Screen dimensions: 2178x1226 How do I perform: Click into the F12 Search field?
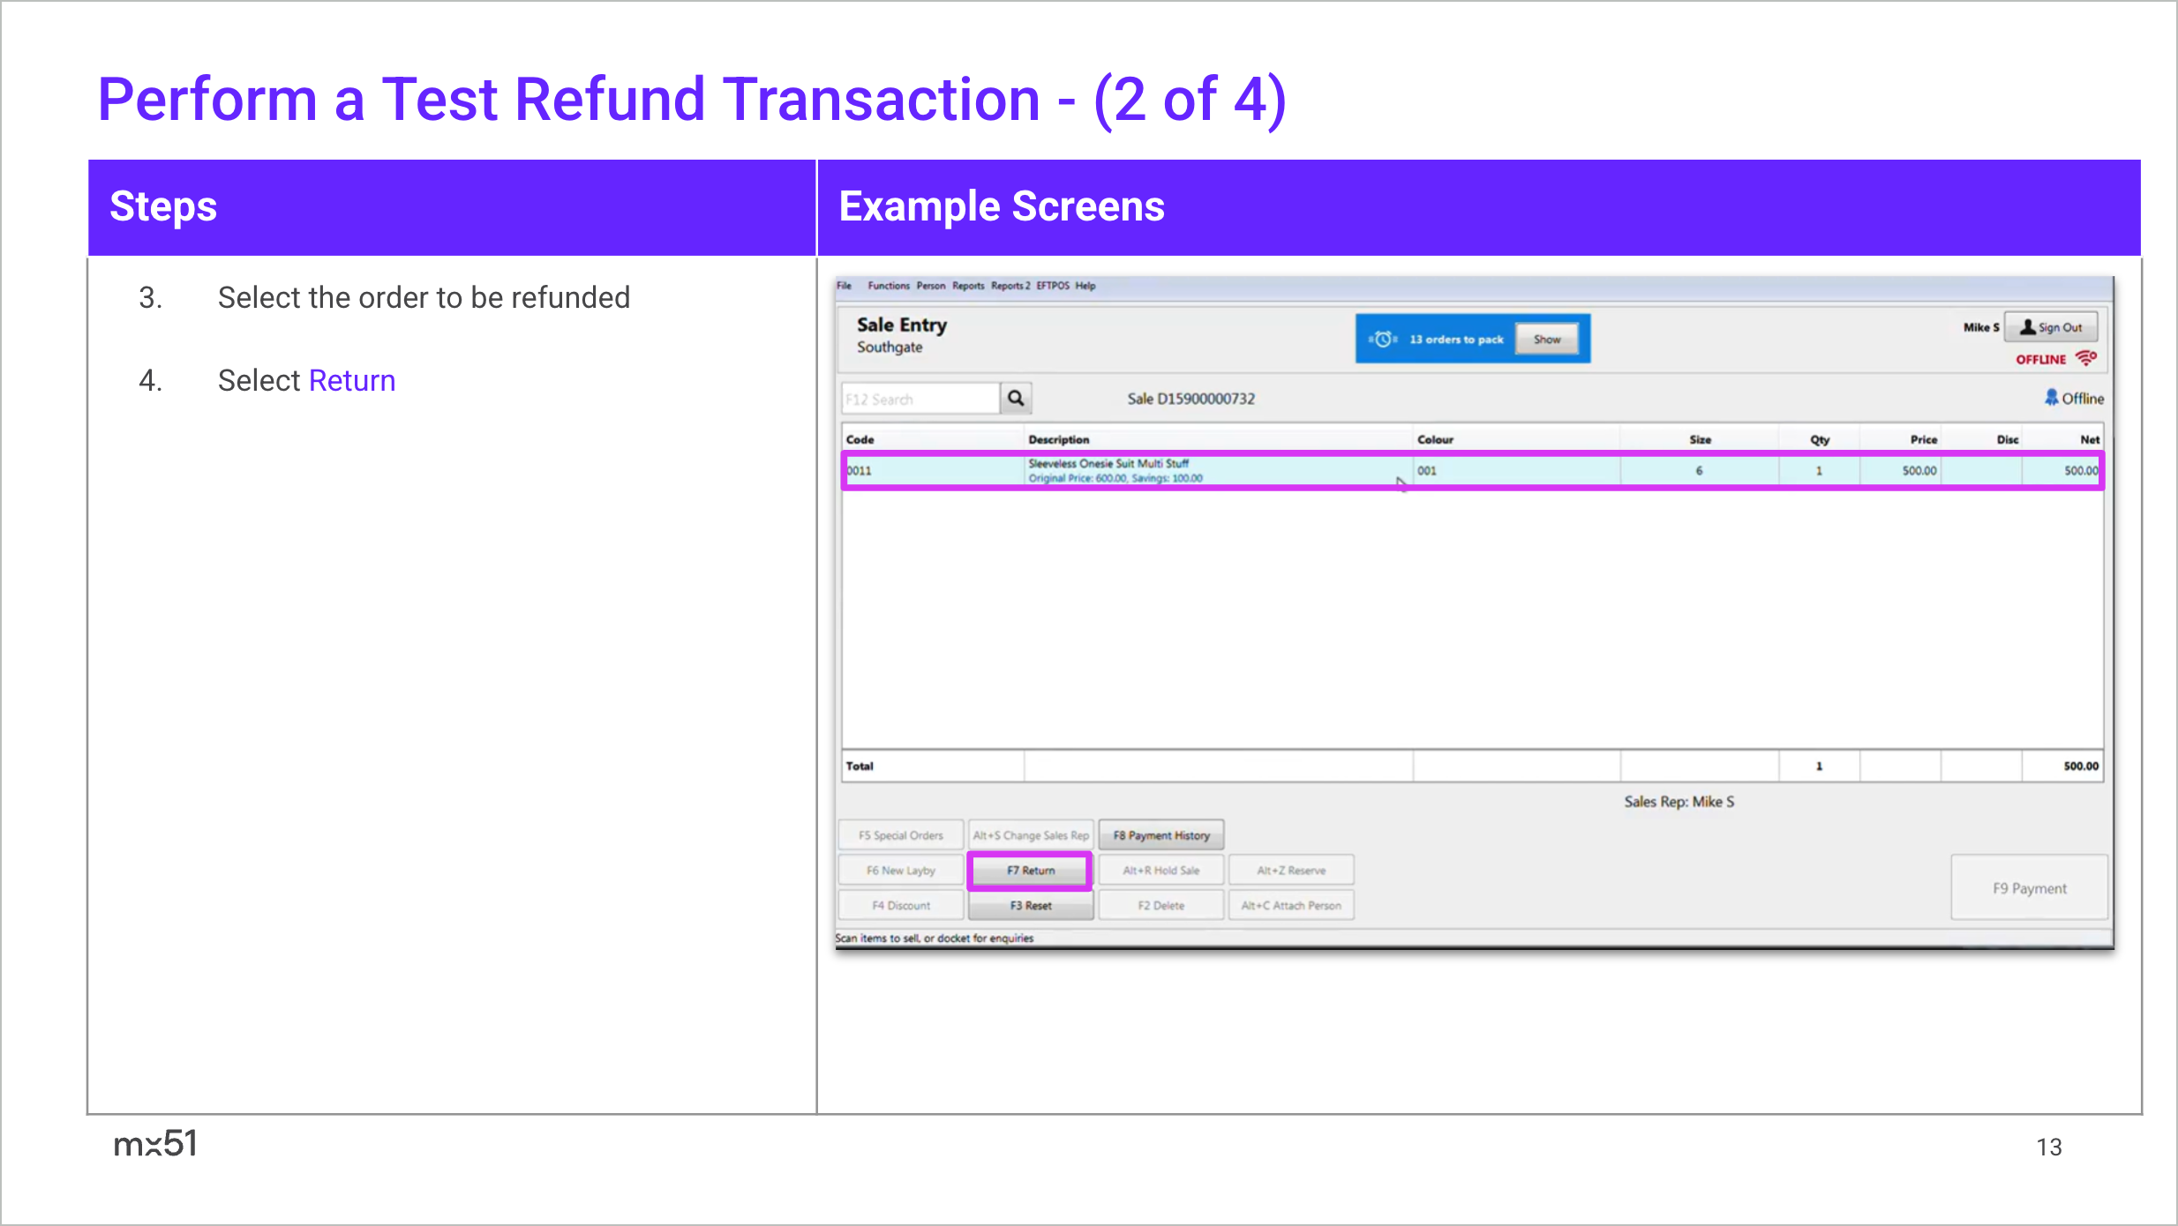[x=920, y=400]
